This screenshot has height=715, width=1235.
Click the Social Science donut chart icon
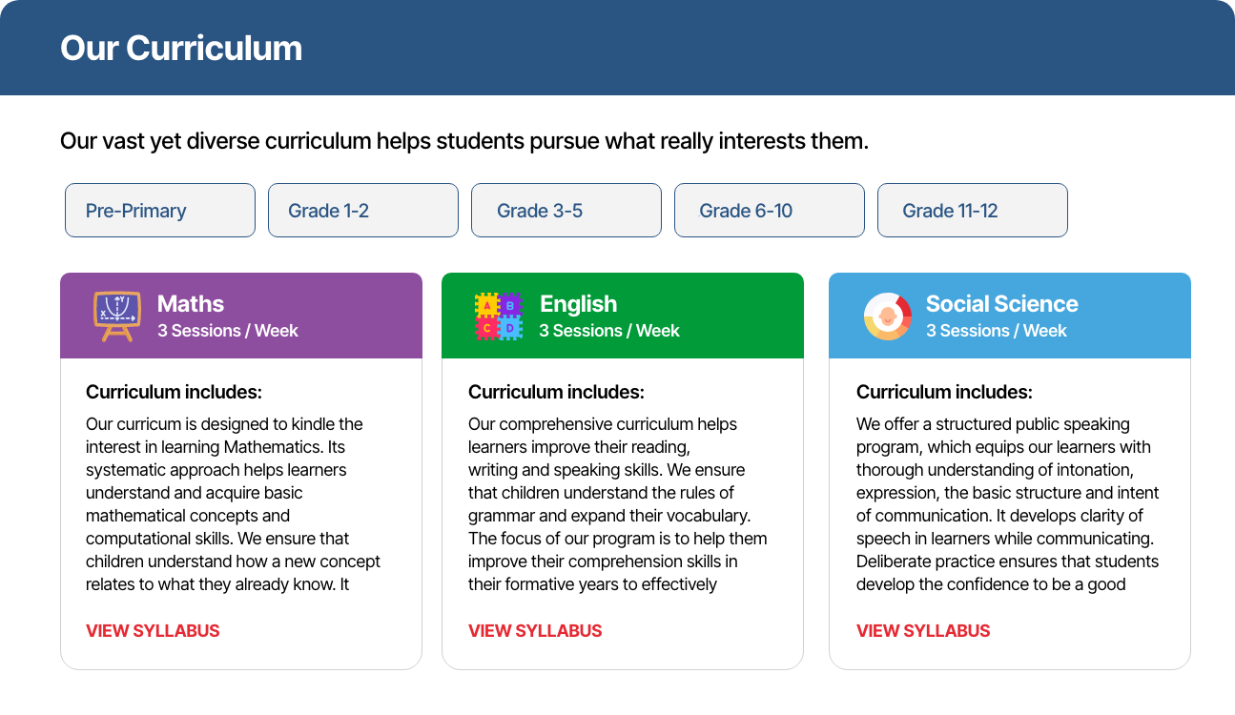coord(887,316)
